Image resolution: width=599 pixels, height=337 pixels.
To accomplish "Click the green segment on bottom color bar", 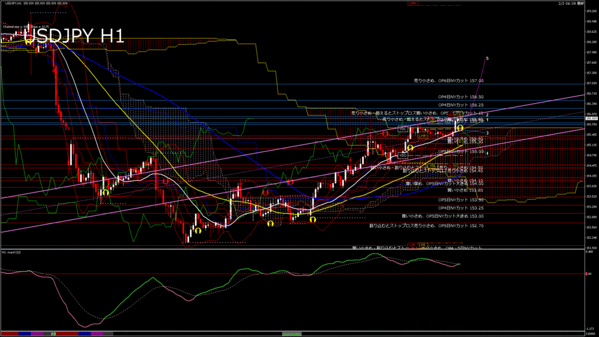I will point(291,333).
